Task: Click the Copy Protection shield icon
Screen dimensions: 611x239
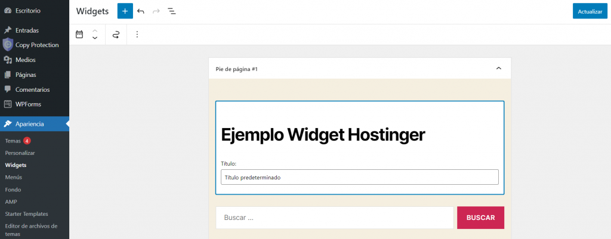Action: [x=8, y=45]
